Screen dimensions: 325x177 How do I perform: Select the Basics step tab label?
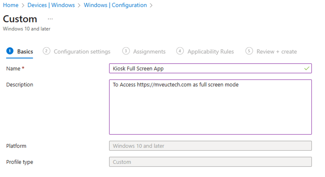[25, 52]
